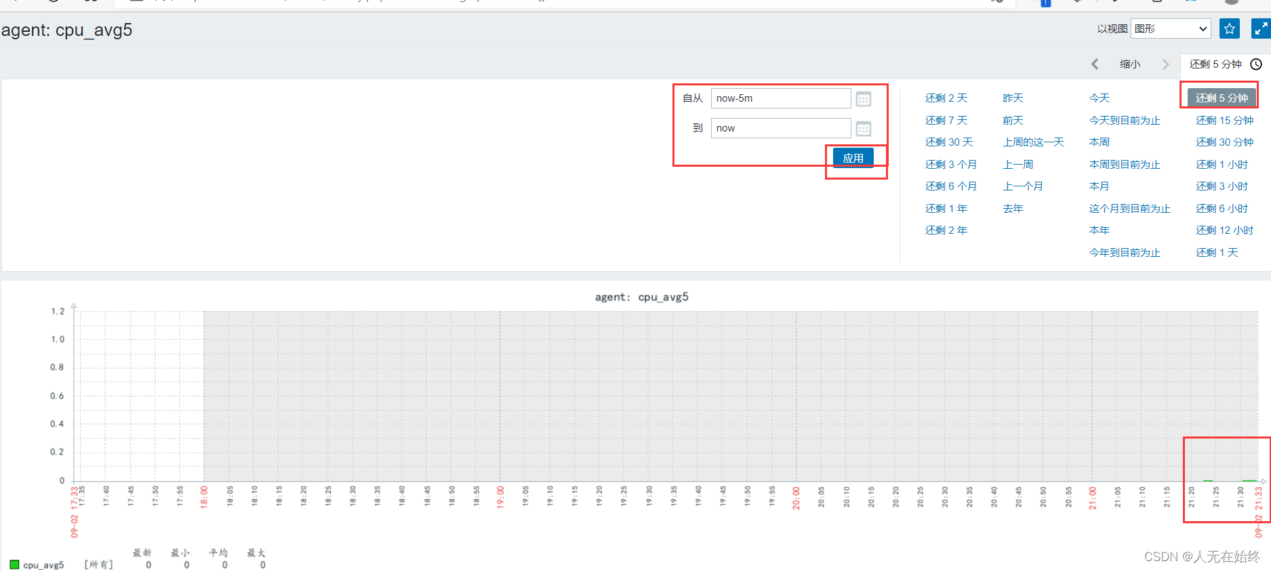Select 还剩 15 分钟 time range

[x=1224, y=120]
